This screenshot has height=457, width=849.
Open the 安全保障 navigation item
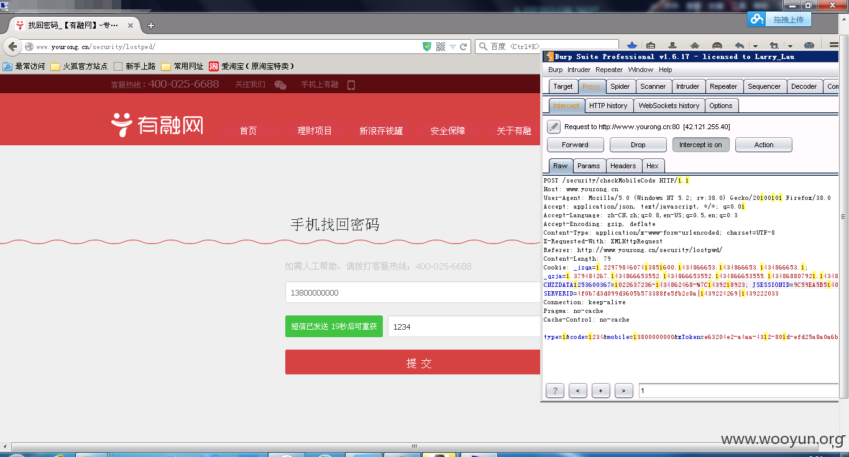(x=447, y=130)
